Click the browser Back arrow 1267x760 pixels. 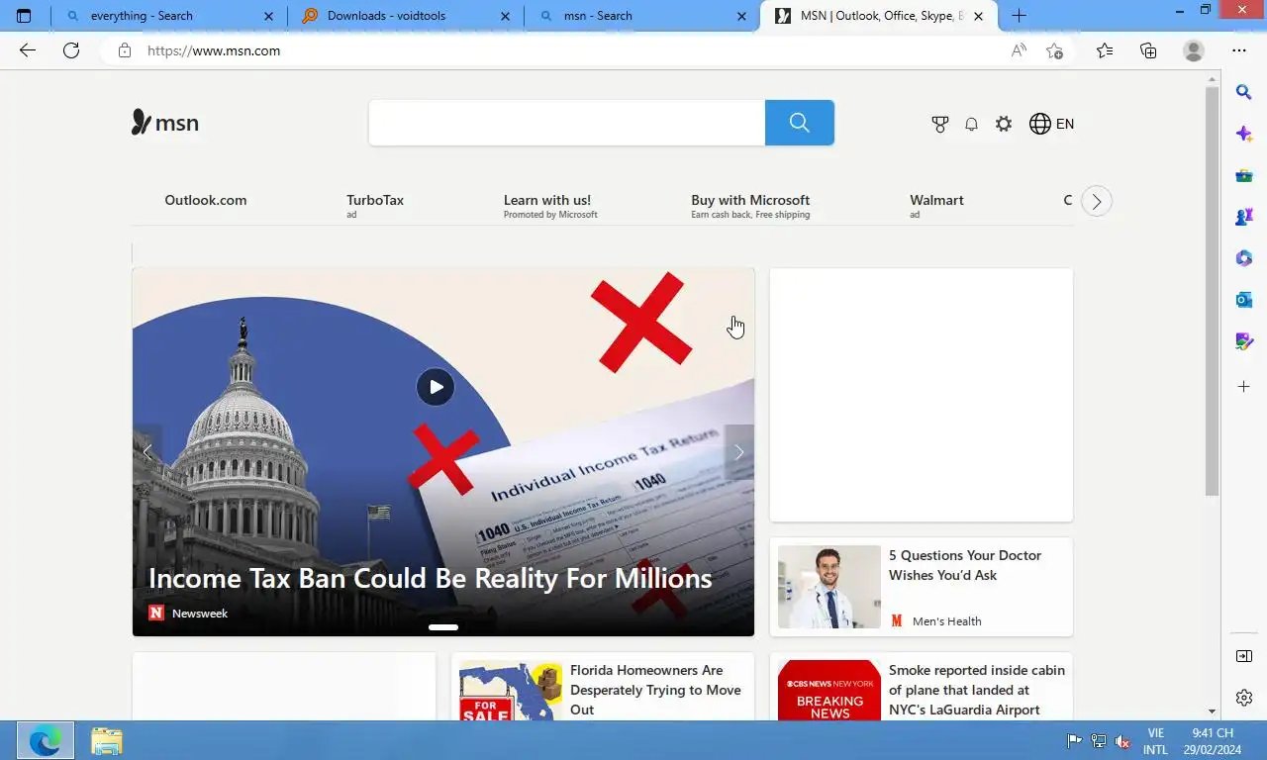click(x=27, y=50)
